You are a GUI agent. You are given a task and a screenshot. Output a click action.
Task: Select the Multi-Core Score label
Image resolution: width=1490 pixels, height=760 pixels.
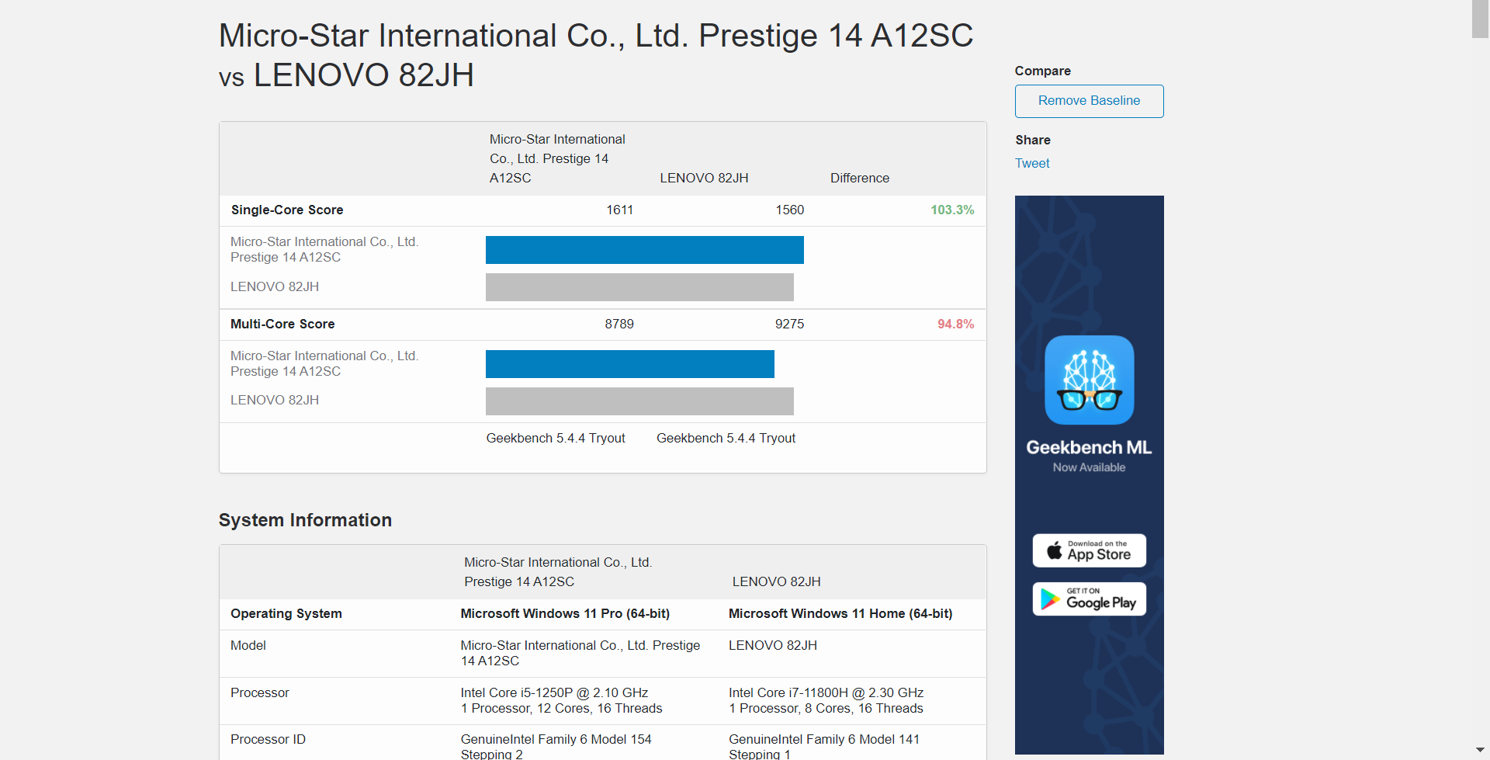coord(282,324)
